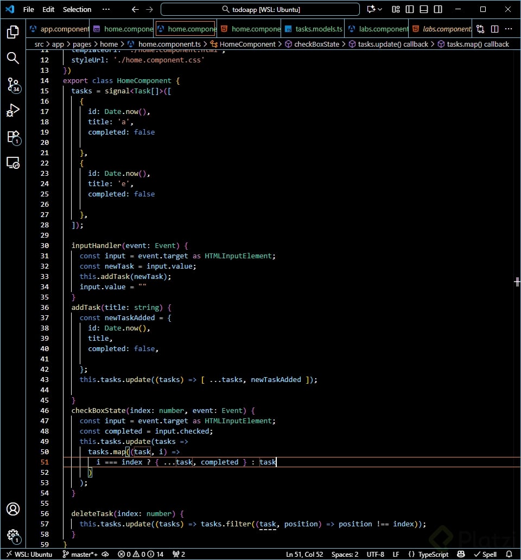Open the Remote Explorer view
The height and width of the screenshot is (560, 521).
coord(13,163)
